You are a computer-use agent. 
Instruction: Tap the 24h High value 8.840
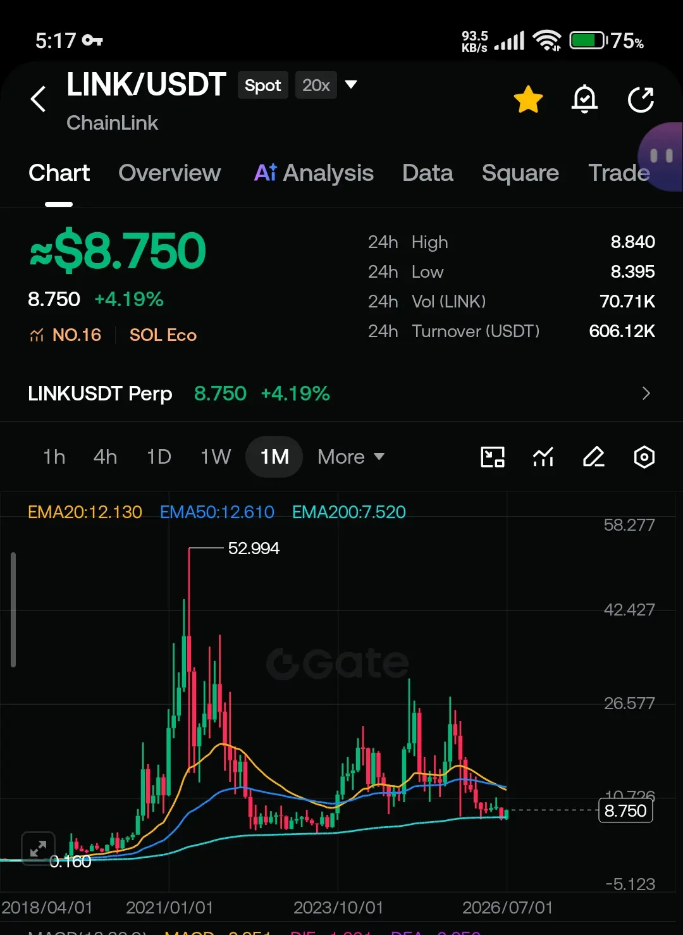(x=633, y=242)
